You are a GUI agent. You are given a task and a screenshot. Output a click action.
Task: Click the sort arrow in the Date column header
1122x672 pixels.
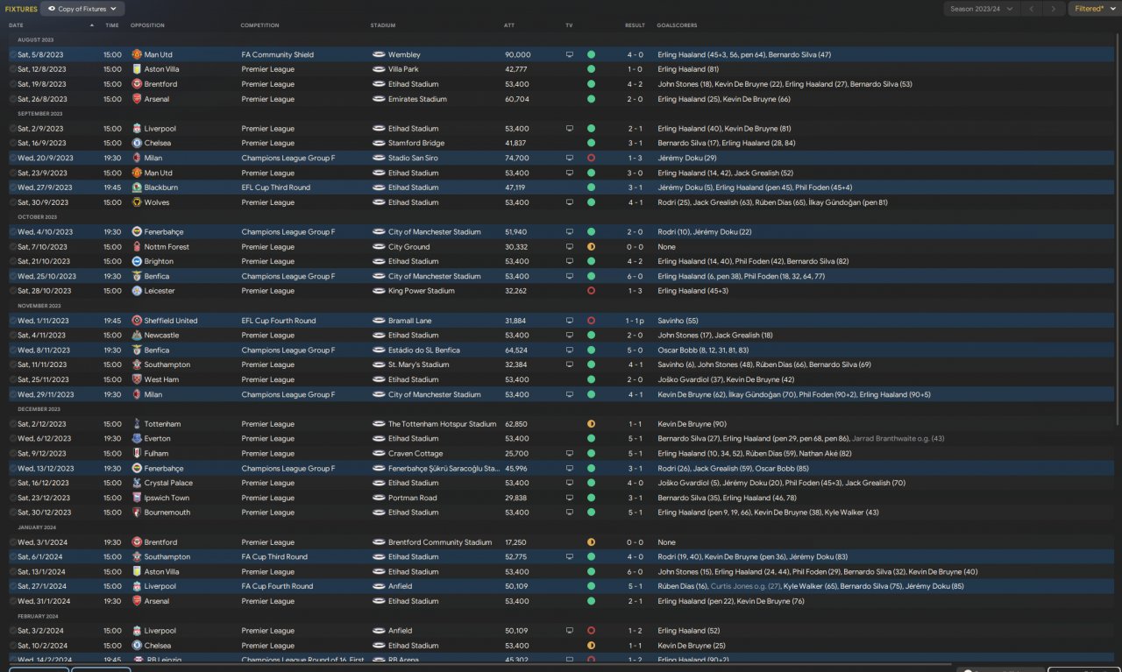(91, 25)
